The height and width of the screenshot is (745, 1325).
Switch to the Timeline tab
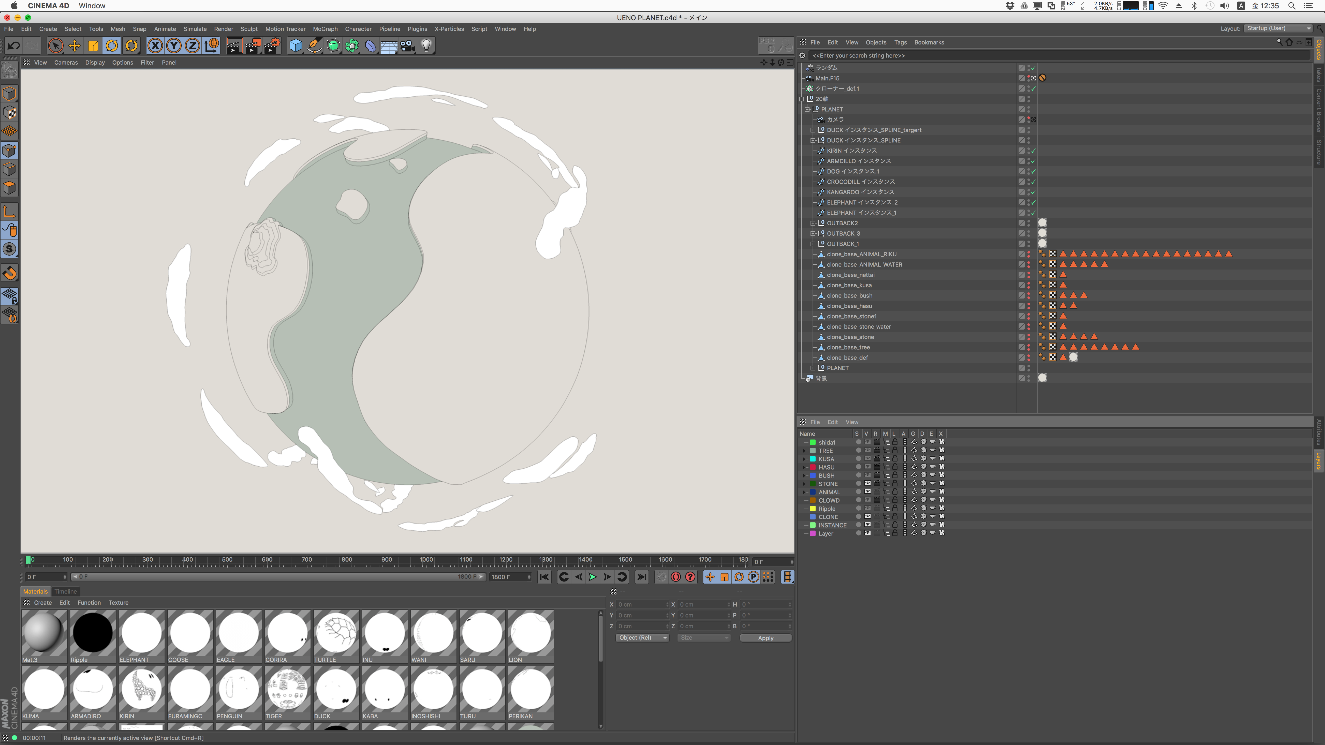pos(65,591)
